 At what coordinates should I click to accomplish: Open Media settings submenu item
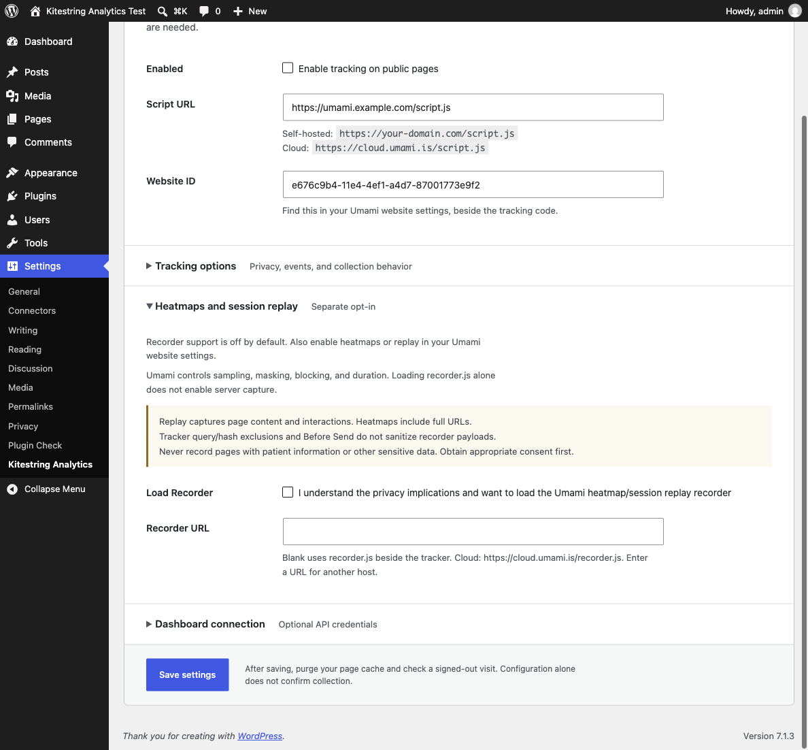pyautogui.click(x=20, y=387)
